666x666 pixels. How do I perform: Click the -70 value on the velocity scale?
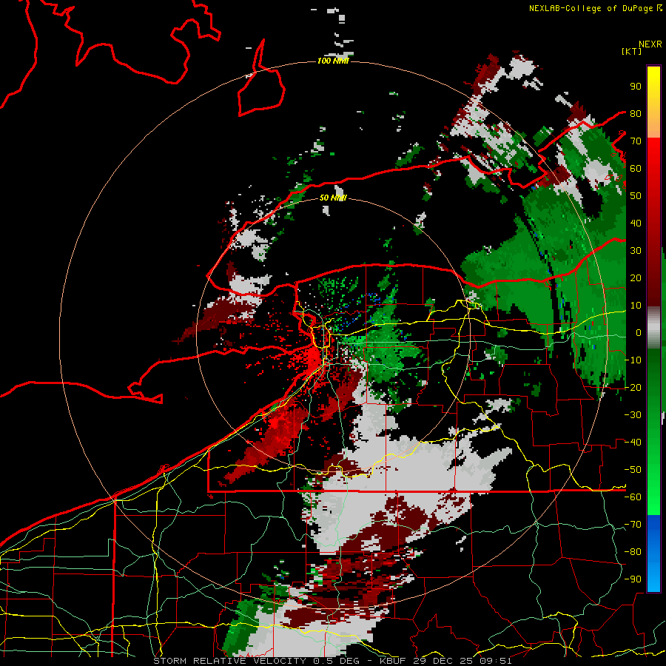click(633, 525)
